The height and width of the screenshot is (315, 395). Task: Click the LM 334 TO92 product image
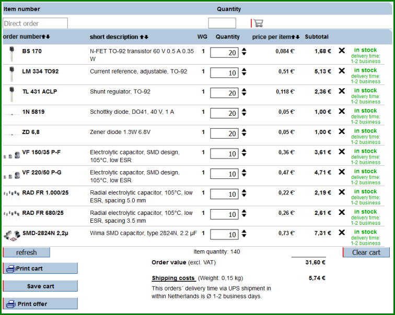pos(11,74)
